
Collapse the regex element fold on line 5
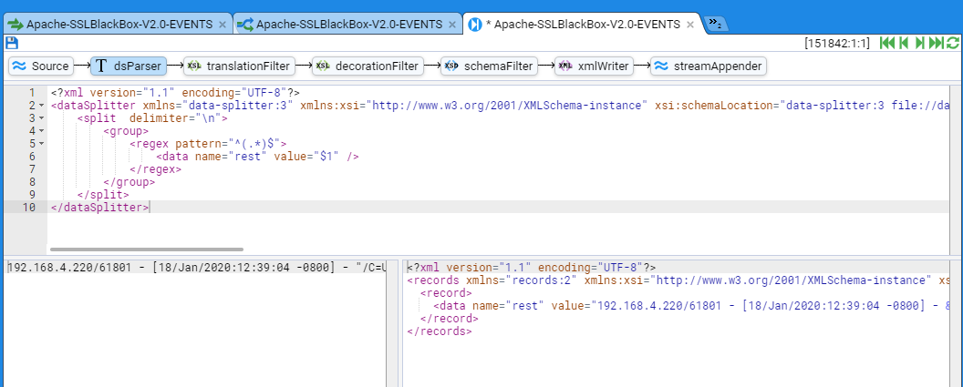pyautogui.click(x=42, y=144)
